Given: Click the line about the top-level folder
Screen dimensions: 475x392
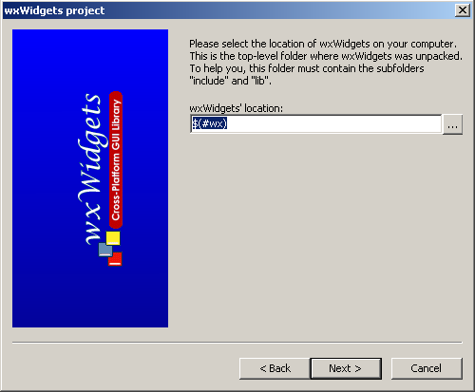Looking at the screenshot, I should click(326, 56).
